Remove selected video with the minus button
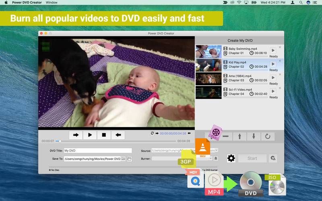The image size is (322, 201). [225, 136]
